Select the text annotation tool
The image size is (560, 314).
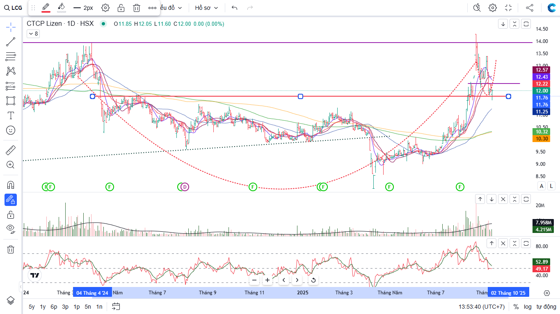click(11, 115)
